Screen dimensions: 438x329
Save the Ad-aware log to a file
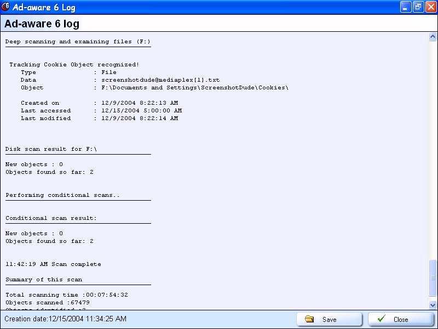(330, 319)
